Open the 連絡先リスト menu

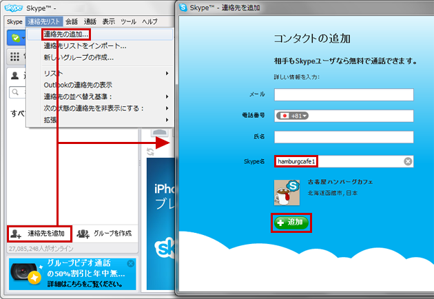pyautogui.click(x=43, y=21)
